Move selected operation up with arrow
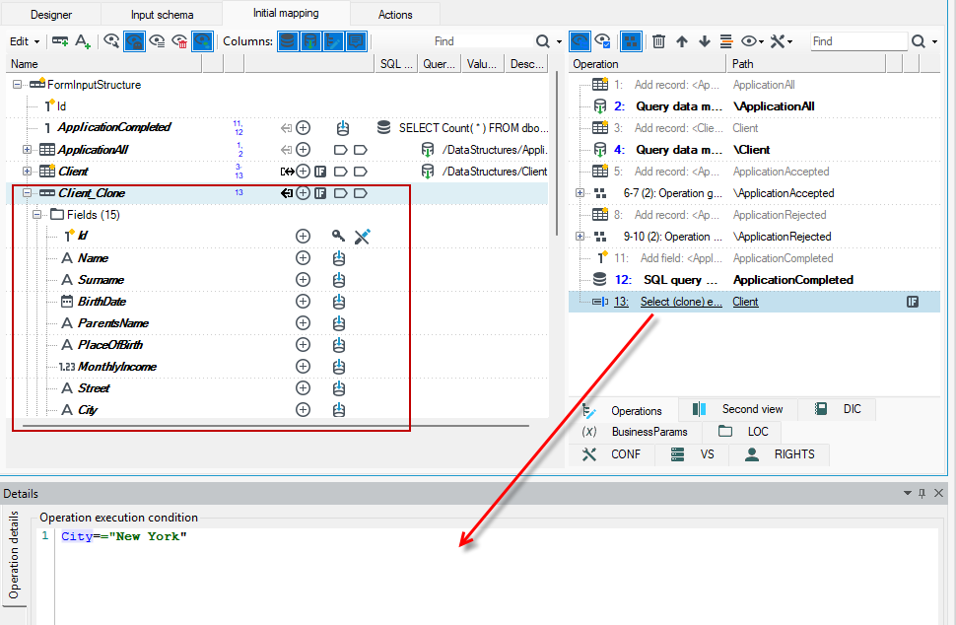The image size is (956, 625). (x=682, y=40)
